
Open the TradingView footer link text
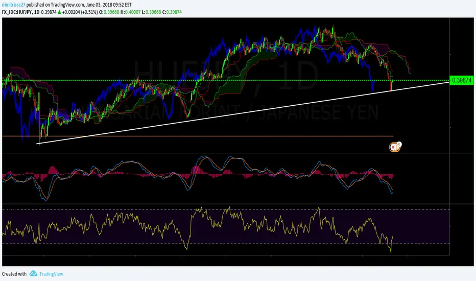point(51,274)
